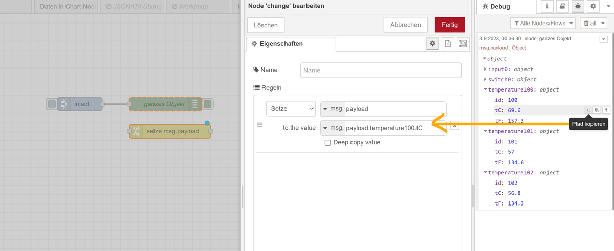This screenshot has width=614, height=251.
Task: Collapse the temperature100 object
Action: (485, 89)
